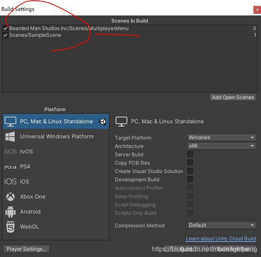Screen dimensions: 261x257
Task: Click the Scenes In Build heading
Action: click(x=130, y=21)
